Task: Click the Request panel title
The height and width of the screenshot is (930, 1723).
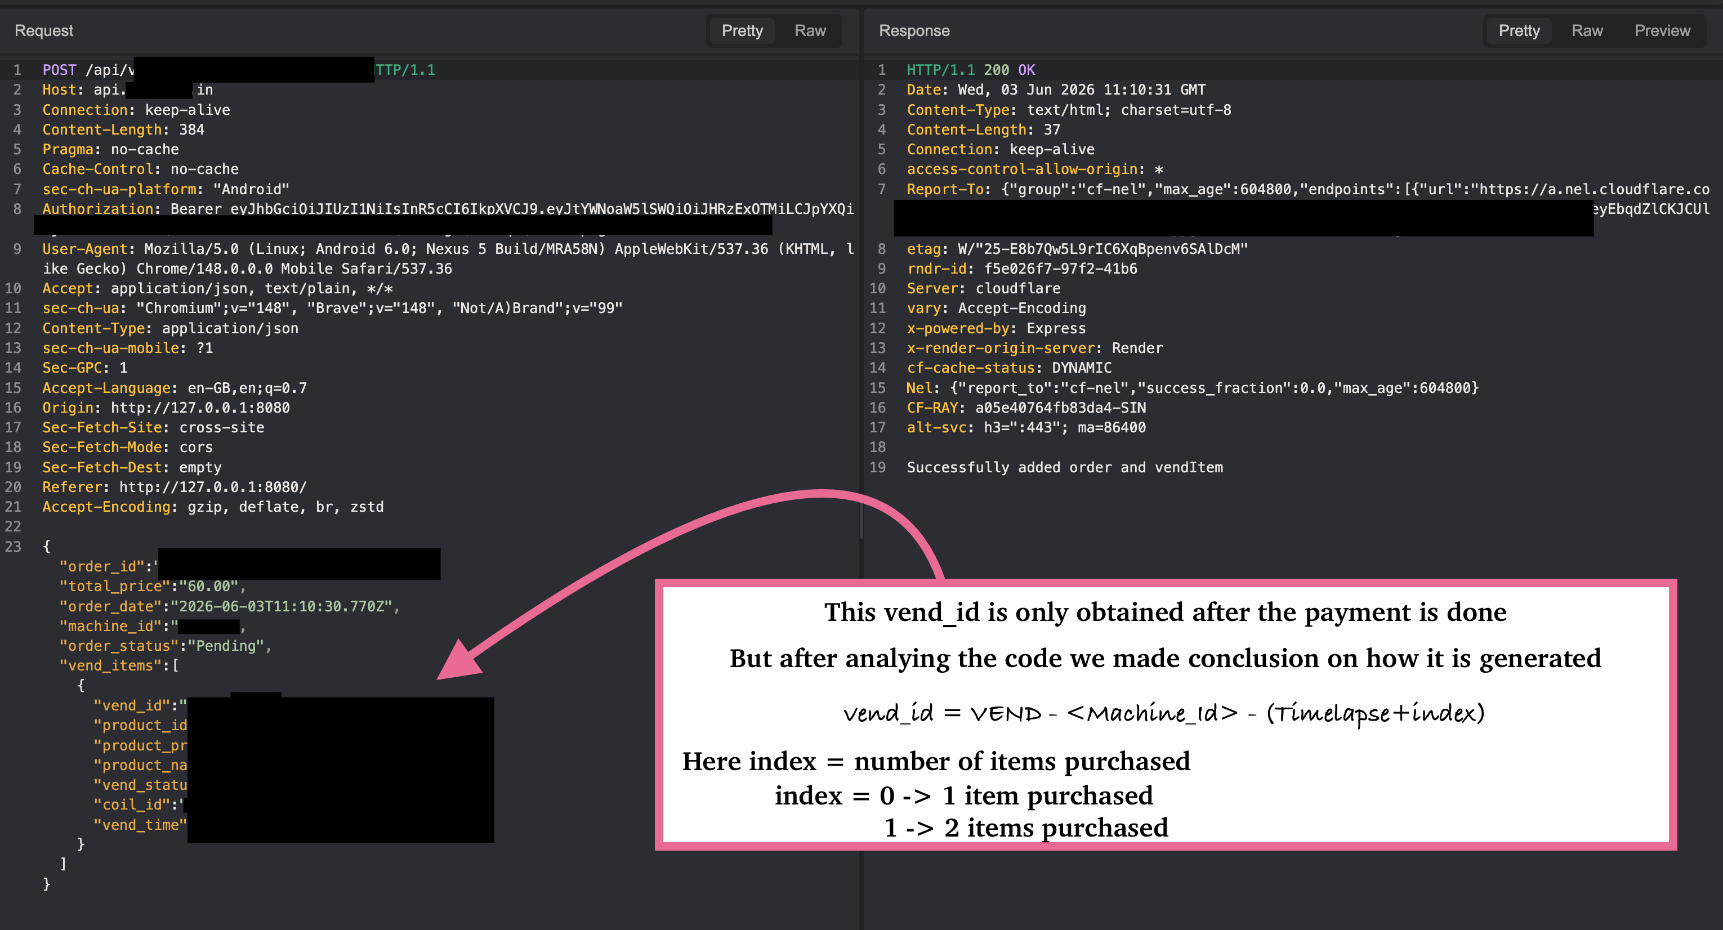Action: click(x=44, y=31)
